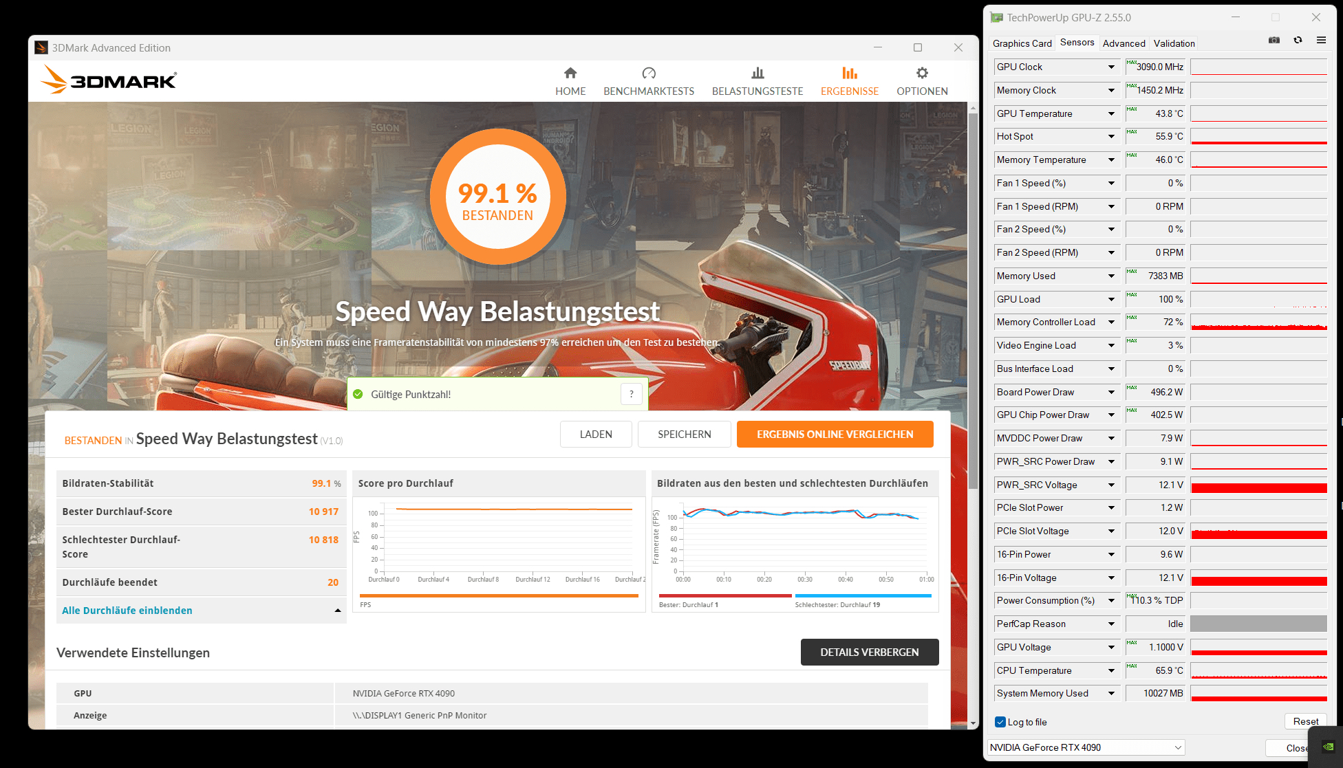The width and height of the screenshot is (1343, 768).
Task: Click the GPU-Z Close button
Action: click(1296, 748)
